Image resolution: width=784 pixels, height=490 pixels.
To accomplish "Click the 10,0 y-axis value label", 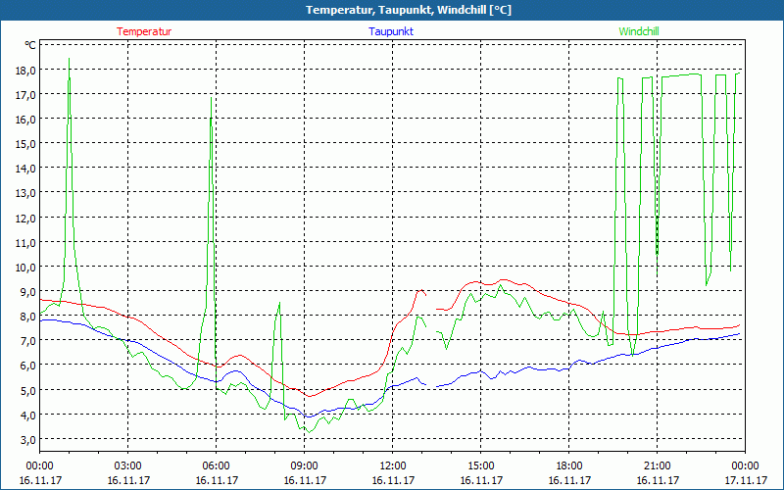I will (24, 267).
